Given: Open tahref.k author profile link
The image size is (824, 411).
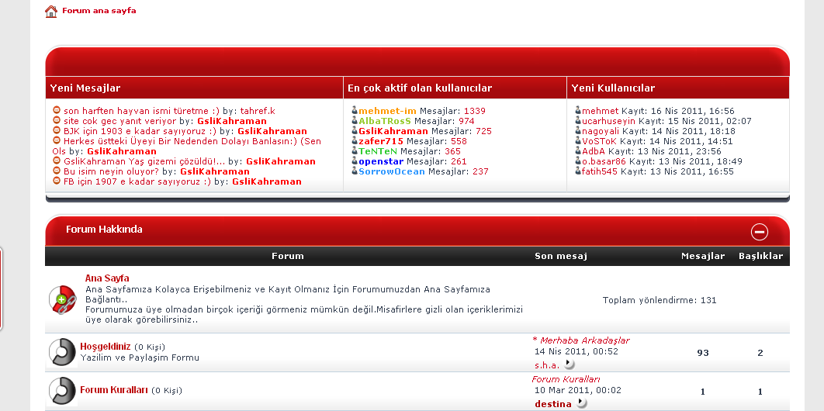Looking at the screenshot, I should point(258,111).
